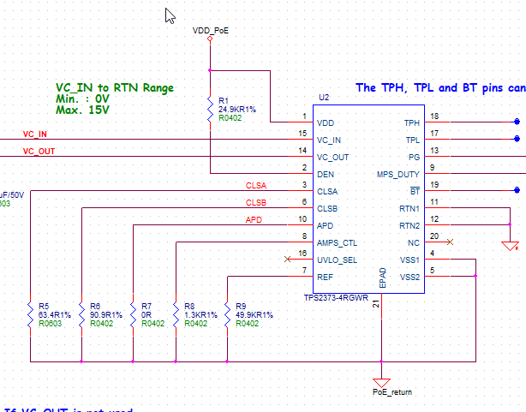Viewport: 526px width, 412px height.
Task: Select the 24.9KR1% value of R1
Action: coord(237,110)
